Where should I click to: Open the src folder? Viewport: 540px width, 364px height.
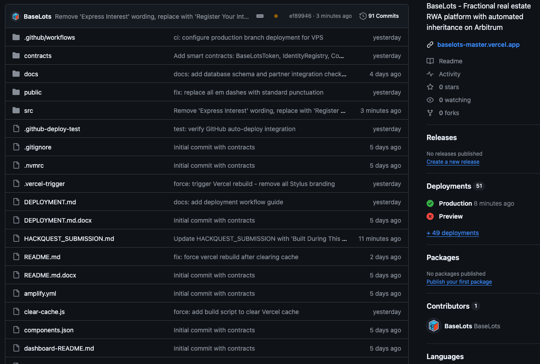[x=29, y=111]
